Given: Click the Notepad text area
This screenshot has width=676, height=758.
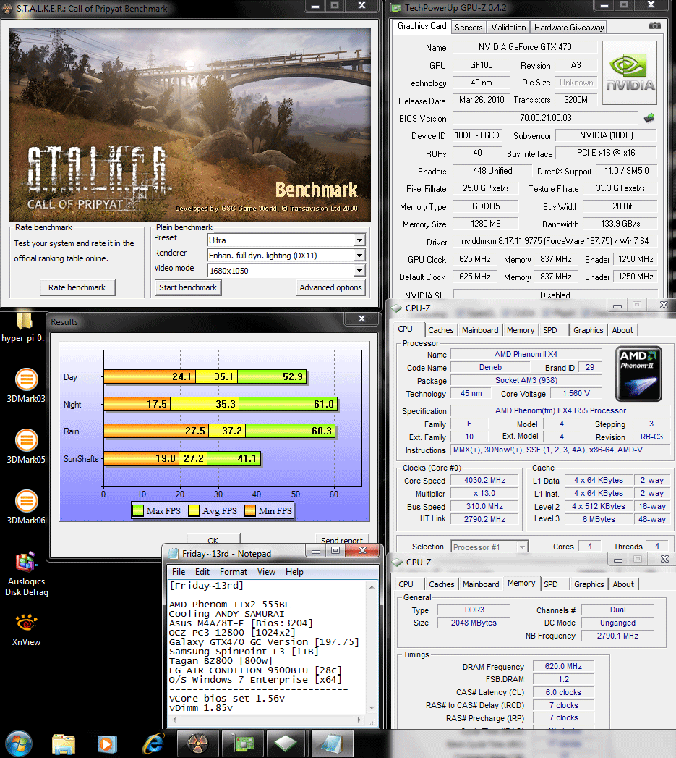Looking at the screenshot, I should click(267, 647).
